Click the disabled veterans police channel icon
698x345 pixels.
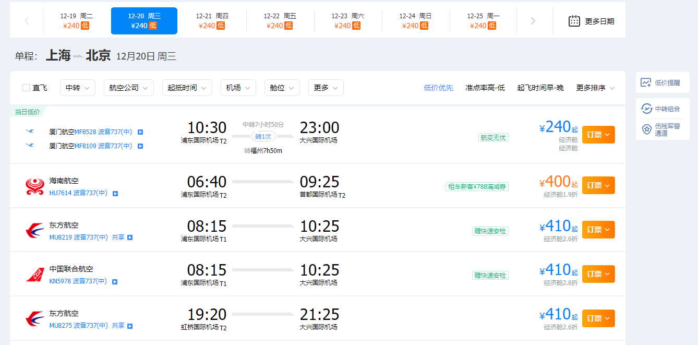646,129
